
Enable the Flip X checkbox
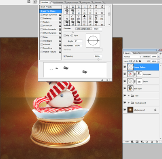point(65,36)
